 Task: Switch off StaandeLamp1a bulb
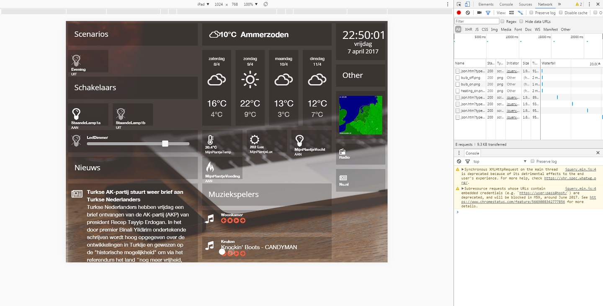(x=76, y=113)
